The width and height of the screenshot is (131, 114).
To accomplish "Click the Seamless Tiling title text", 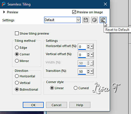I will [19, 4].
